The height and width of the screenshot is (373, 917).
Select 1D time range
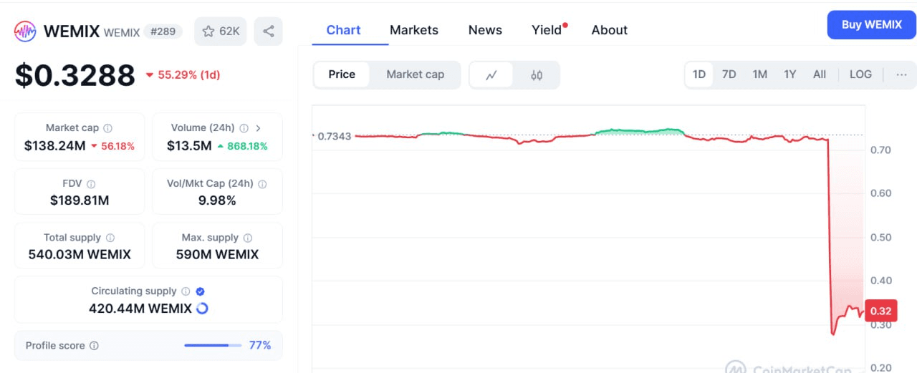pos(699,74)
